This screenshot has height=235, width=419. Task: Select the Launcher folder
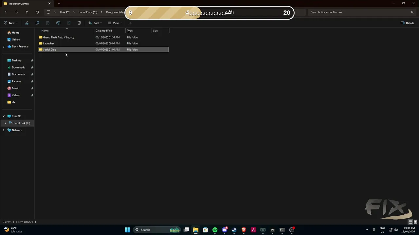coord(103,43)
